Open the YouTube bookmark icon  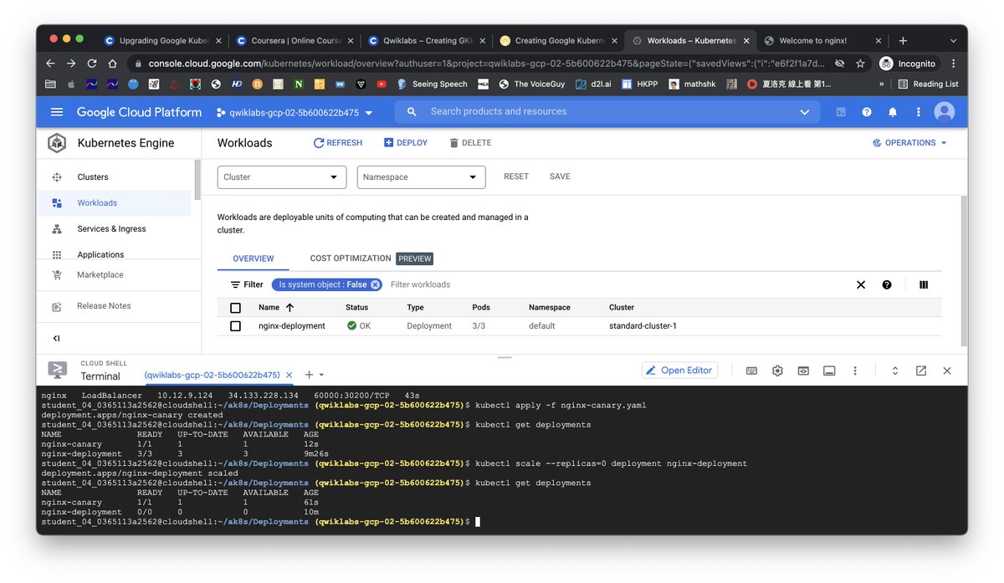(x=382, y=84)
